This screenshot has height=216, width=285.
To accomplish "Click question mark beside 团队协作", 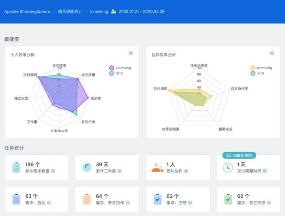I will (186, 171).
